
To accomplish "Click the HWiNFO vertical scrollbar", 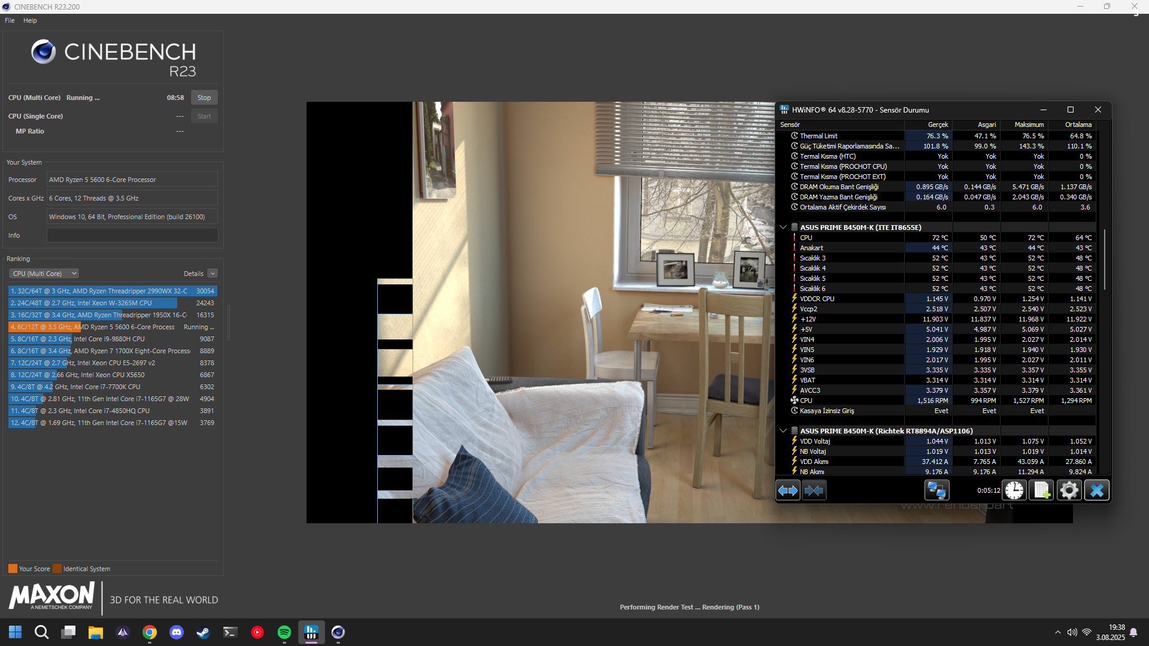I will coord(1105,259).
